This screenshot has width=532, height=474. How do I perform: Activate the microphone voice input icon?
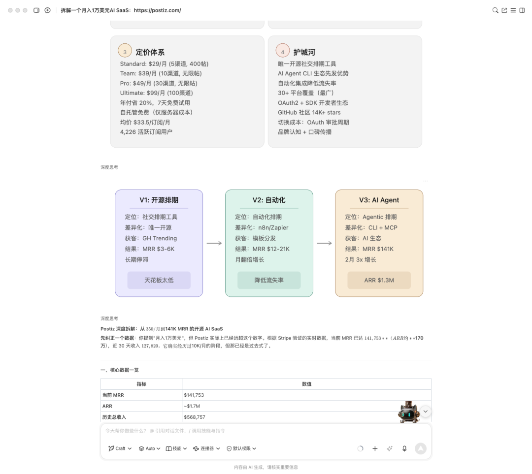pyautogui.click(x=404, y=448)
